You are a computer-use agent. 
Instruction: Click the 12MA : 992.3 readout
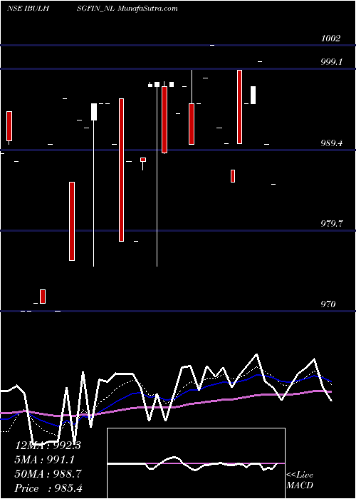(x=48, y=446)
